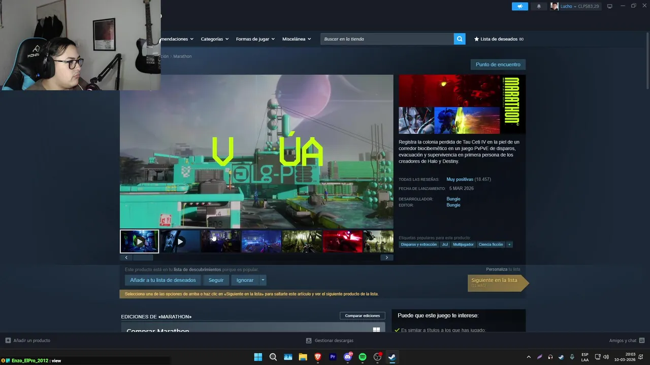Open the Lista de deseados wishlist link
The width and height of the screenshot is (650, 365).
(499, 39)
